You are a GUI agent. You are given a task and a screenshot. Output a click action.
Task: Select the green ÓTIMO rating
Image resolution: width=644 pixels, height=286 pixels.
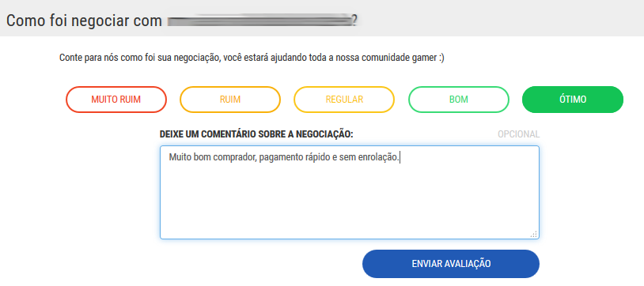pos(573,100)
